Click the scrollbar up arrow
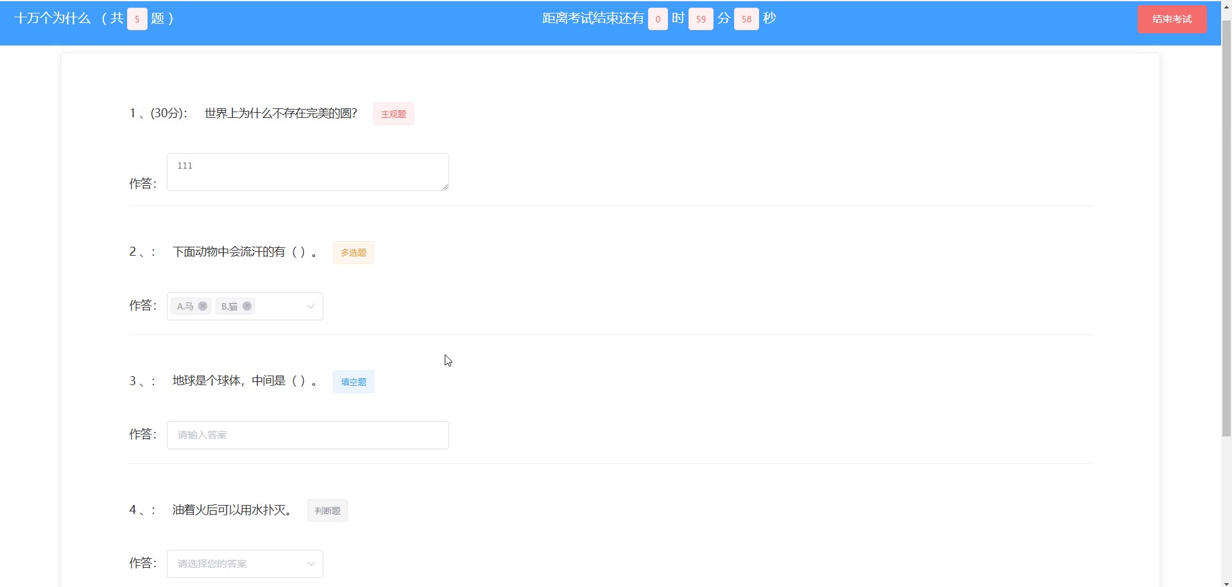Viewport: 1232px width, 587px height. pyautogui.click(x=1226, y=6)
